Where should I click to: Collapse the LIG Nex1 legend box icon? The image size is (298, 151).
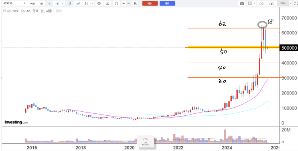(4, 11)
